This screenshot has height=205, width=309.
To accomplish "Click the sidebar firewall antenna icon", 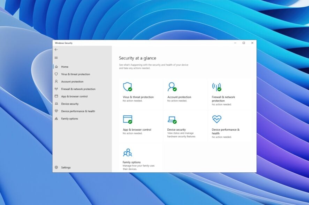I will pyautogui.click(x=56, y=89).
